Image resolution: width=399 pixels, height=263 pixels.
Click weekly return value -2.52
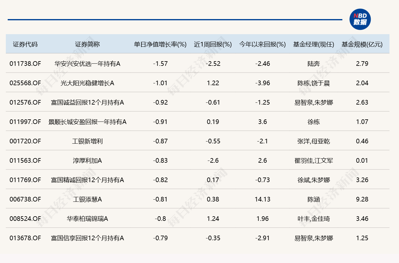pyautogui.click(x=213, y=64)
